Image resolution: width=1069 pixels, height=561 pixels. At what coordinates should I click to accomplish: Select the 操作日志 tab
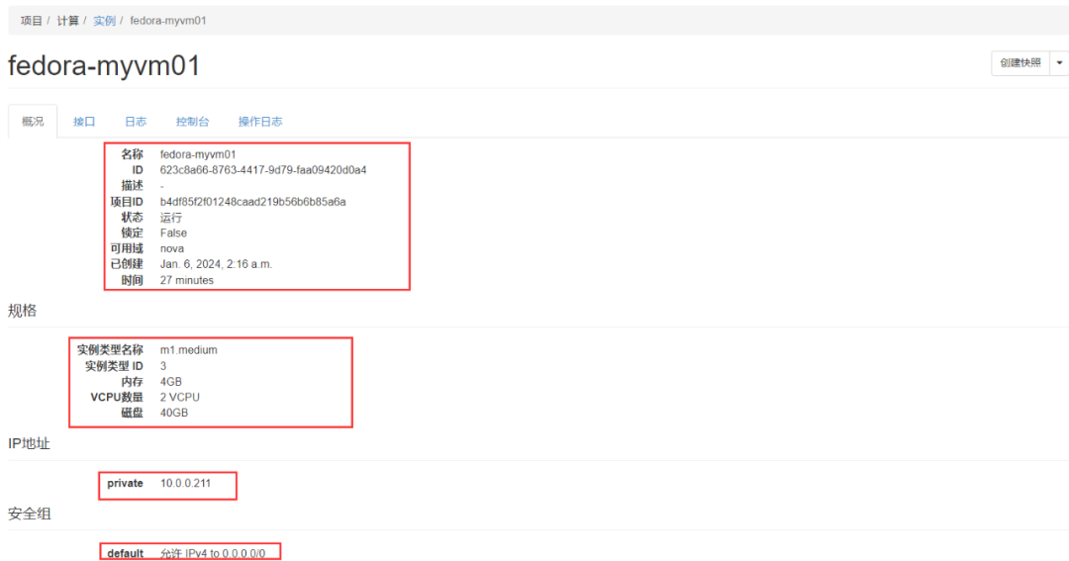260,122
